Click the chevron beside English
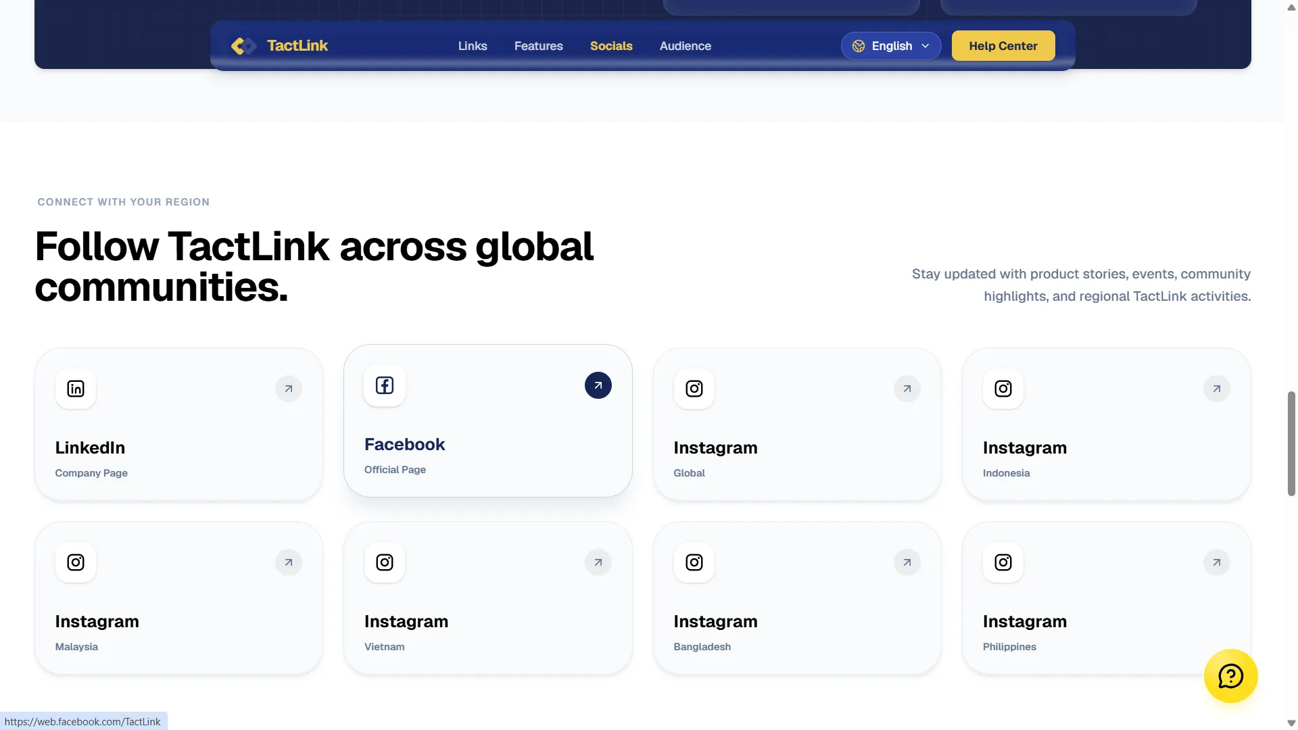The width and height of the screenshot is (1298, 730). click(x=926, y=46)
